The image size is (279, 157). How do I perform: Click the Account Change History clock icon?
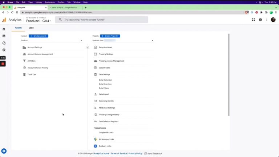(24, 68)
